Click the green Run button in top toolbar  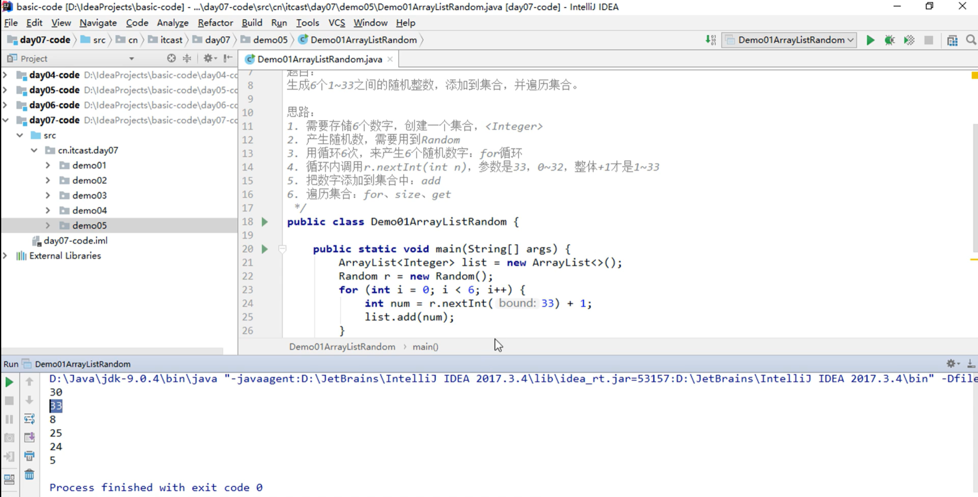click(x=870, y=40)
